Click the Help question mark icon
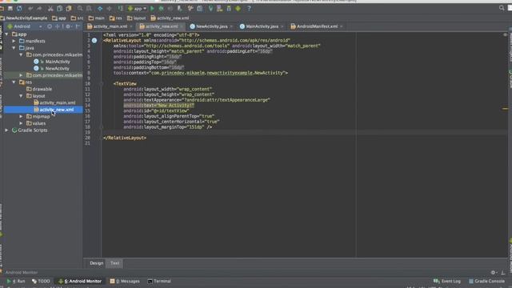This screenshot has height=288, width=512. (249, 9)
